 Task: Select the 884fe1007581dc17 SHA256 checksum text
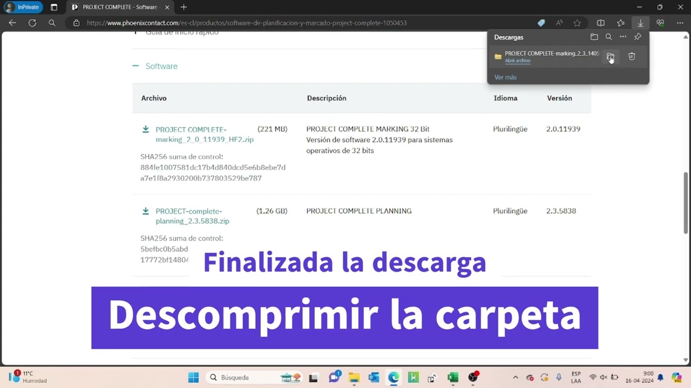[x=213, y=173]
